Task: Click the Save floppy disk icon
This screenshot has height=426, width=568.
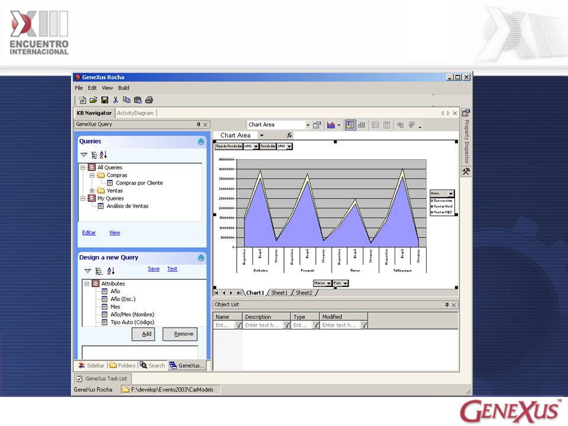Action: (105, 100)
